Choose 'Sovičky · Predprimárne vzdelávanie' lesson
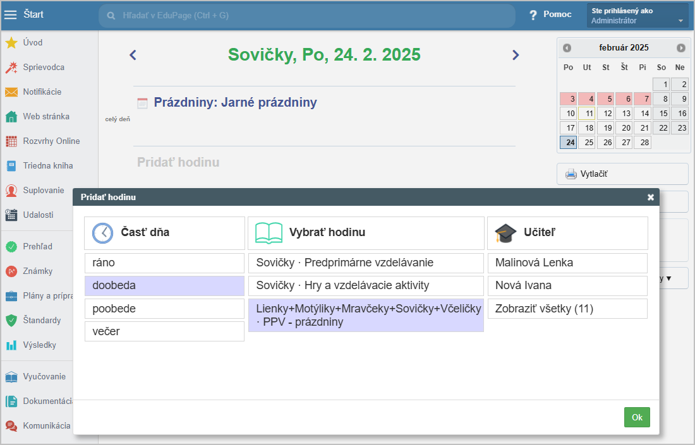This screenshot has height=445, width=695. [366, 263]
